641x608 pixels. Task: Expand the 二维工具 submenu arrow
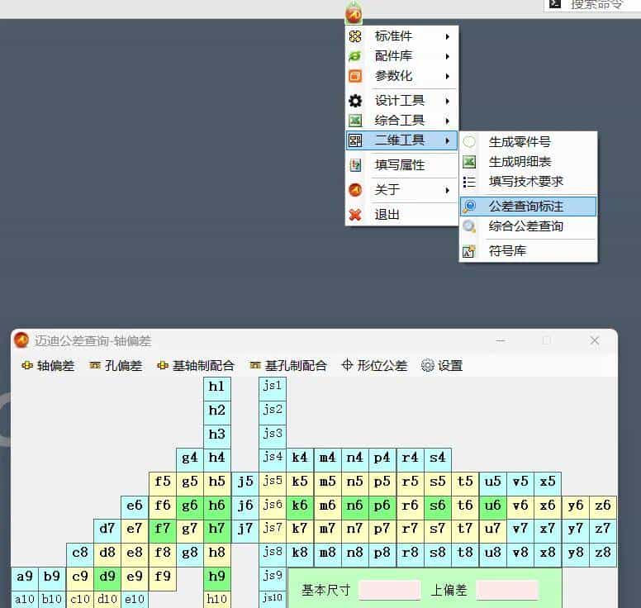448,140
